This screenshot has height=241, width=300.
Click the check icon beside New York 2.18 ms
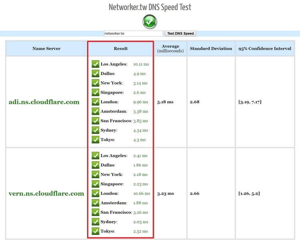tap(96, 175)
